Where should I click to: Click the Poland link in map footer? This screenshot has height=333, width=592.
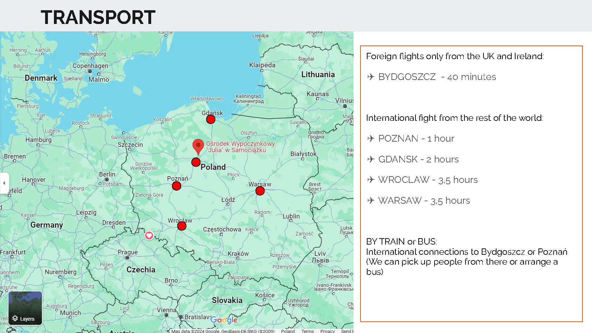(288, 331)
